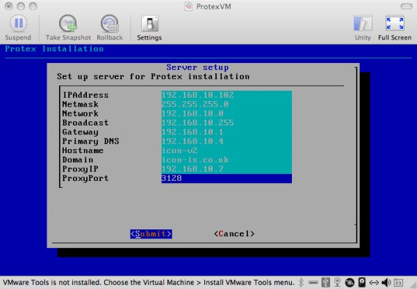The height and width of the screenshot is (289, 417).
Task: Click the 'ProxyPort' label
Action: [85, 178]
